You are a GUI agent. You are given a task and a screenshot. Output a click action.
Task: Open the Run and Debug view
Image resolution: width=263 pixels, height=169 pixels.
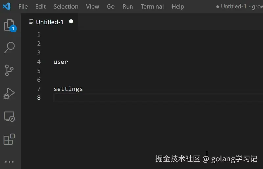9,94
